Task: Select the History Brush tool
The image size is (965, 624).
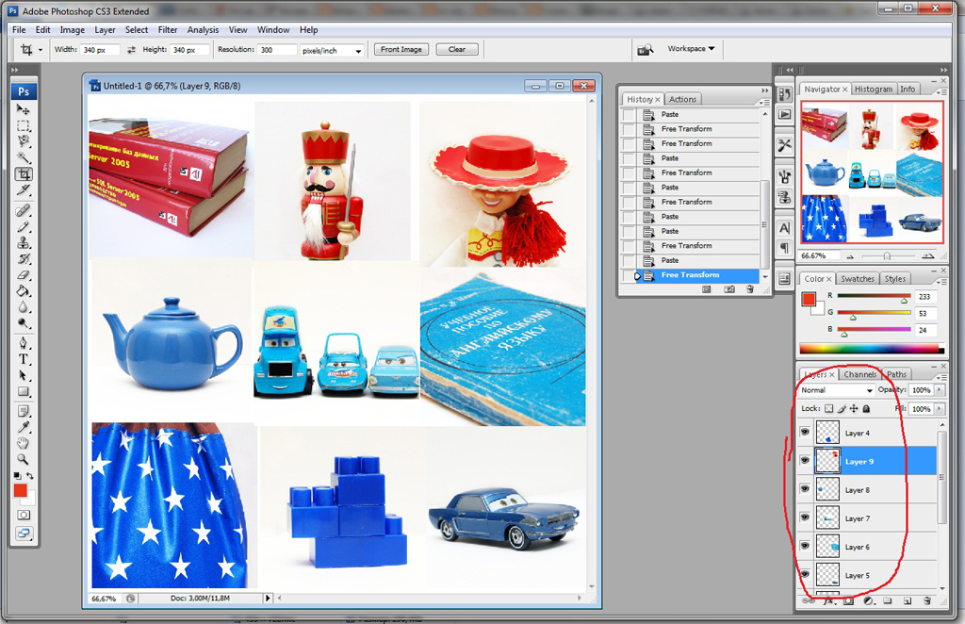Action: click(23, 259)
